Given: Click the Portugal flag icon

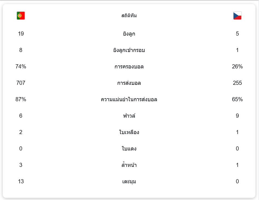Looking at the screenshot, I should tap(21, 16).
